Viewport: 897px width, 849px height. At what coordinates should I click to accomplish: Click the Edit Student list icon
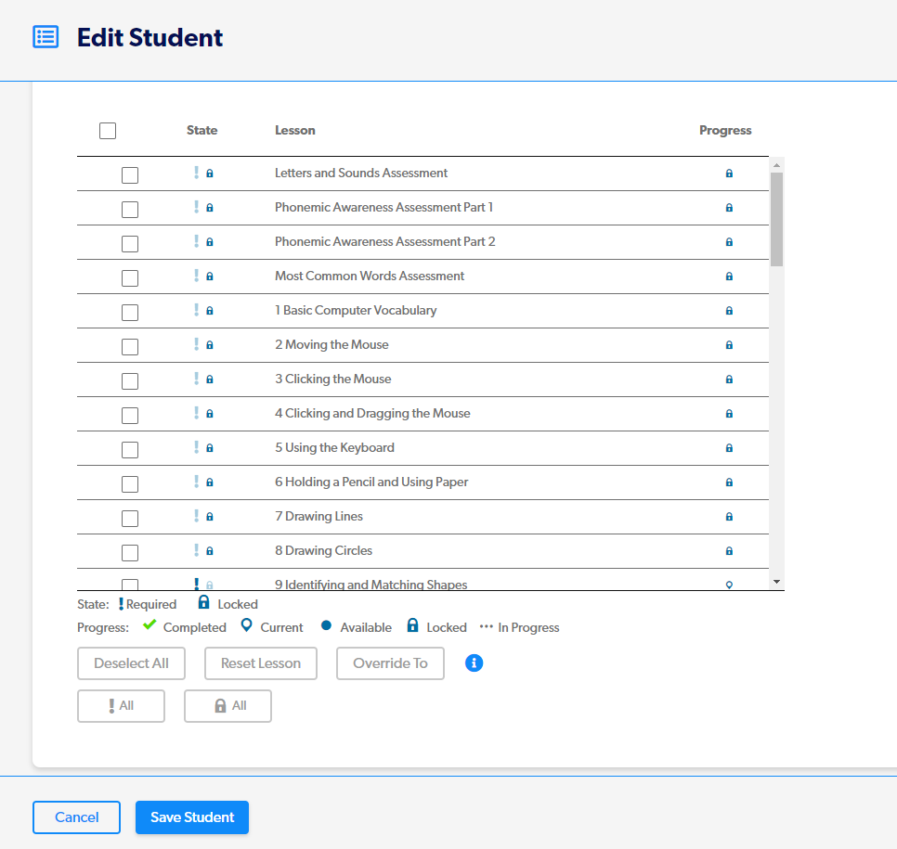(x=45, y=37)
